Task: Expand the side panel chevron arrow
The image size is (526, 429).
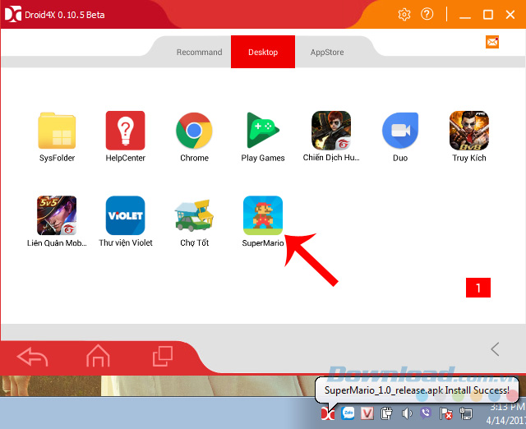Action: coord(495,349)
